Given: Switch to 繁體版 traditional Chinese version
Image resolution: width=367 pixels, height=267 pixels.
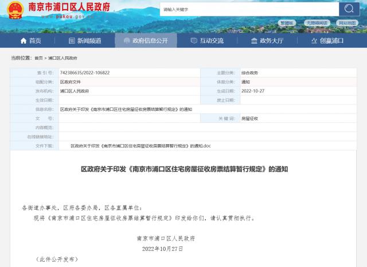Looking at the screenshot, I should [286, 23].
